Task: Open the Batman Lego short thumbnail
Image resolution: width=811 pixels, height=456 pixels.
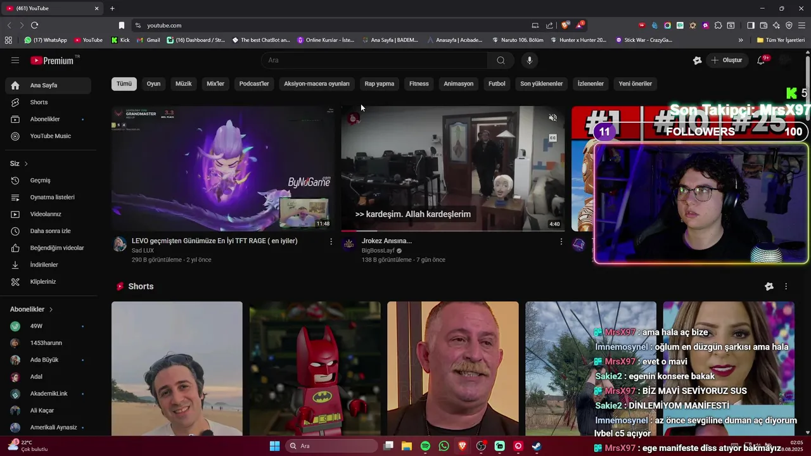Action: pos(315,369)
